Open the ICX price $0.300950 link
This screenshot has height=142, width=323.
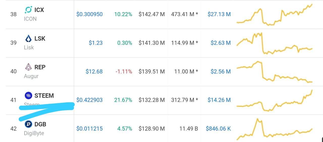(89, 14)
